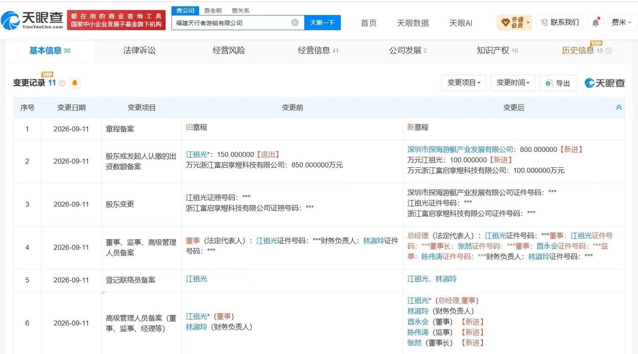Open 深圳市探海游艇产业发展有限公司 link in row 2

pyautogui.click(x=460, y=149)
